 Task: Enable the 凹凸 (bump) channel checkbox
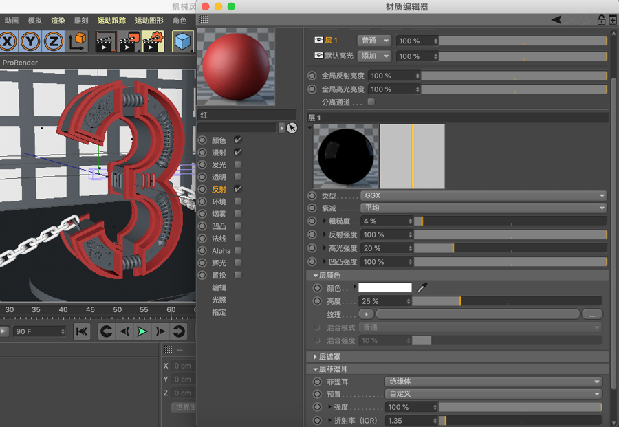click(x=237, y=226)
